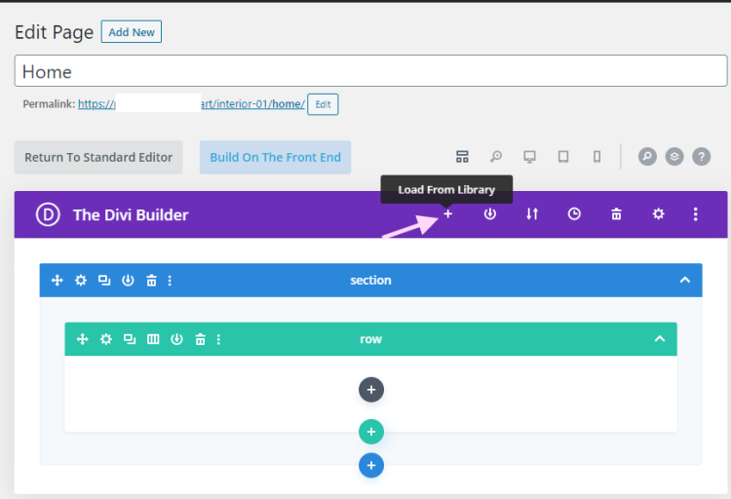731x499 pixels.
Task: Open section three-dot more options
Action: [x=170, y=281]
